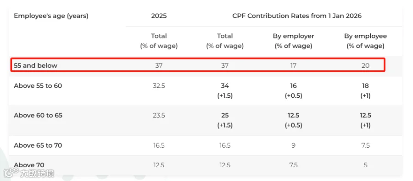Click the 'Above 55 to 60' row label
Screen dimensions: 413x181
coord(38,86)
